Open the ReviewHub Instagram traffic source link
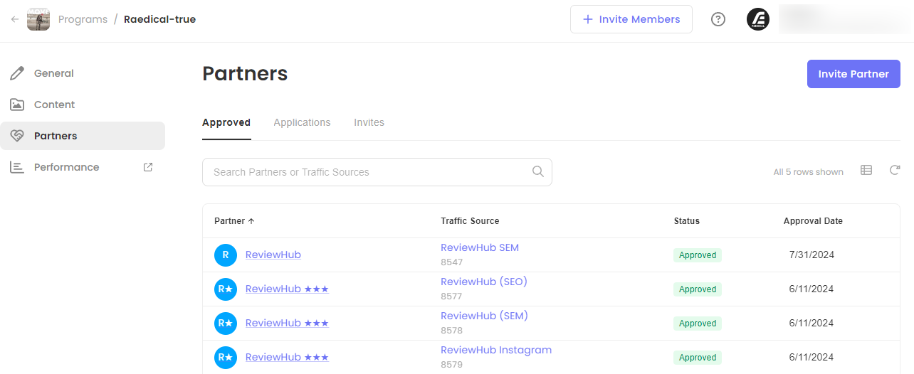The width and height of the screenshot is (914, 374). [496, 350]
